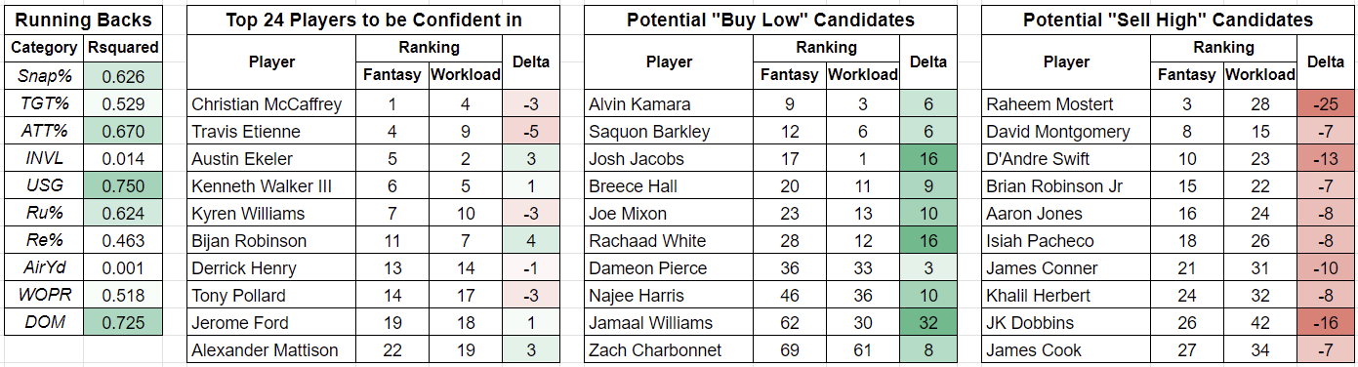The image size is (1358, 367).
Task: Click the Potential "Buy Low" Candidates heading
Action: click(770, 20)
